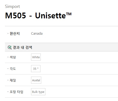Click the bullet icon beside 색상
The width and height of the screenshot is (118, 101).
point(8,57)
